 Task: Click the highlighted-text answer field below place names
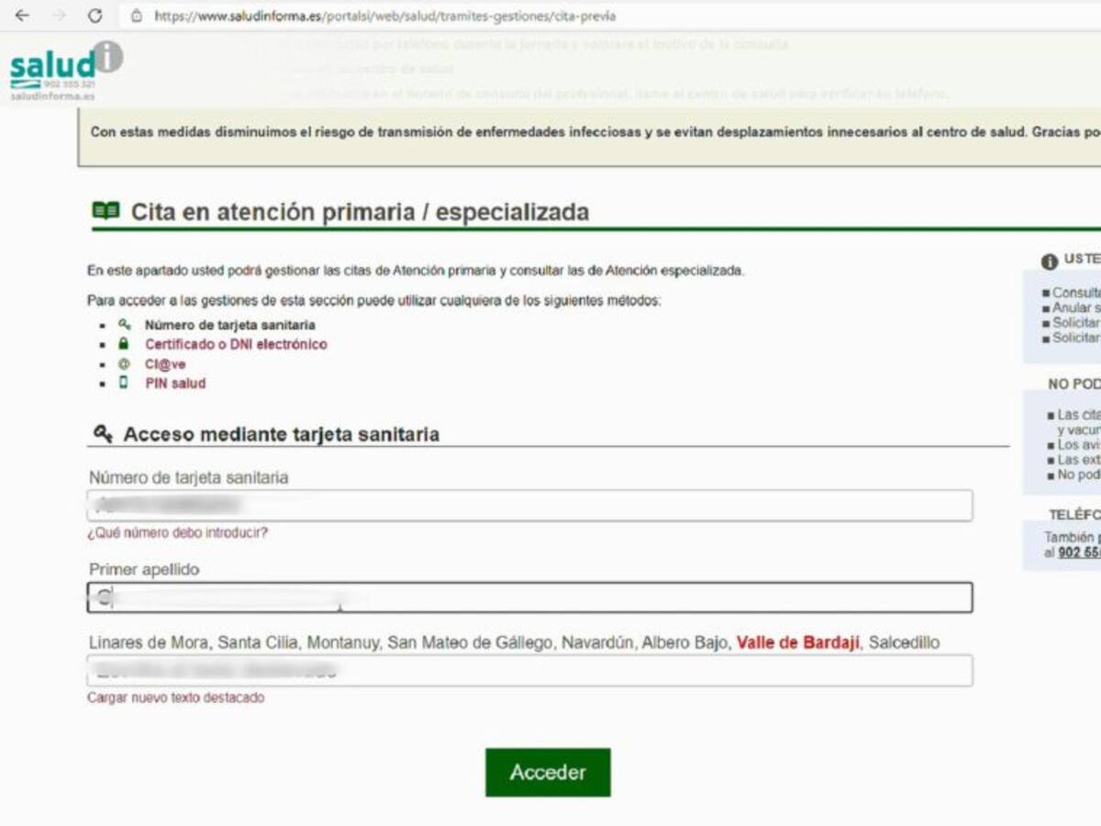click(x=529, y=671)
